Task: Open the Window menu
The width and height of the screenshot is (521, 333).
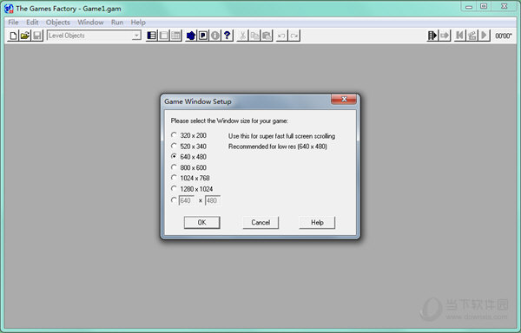Action: click(90, 23)
